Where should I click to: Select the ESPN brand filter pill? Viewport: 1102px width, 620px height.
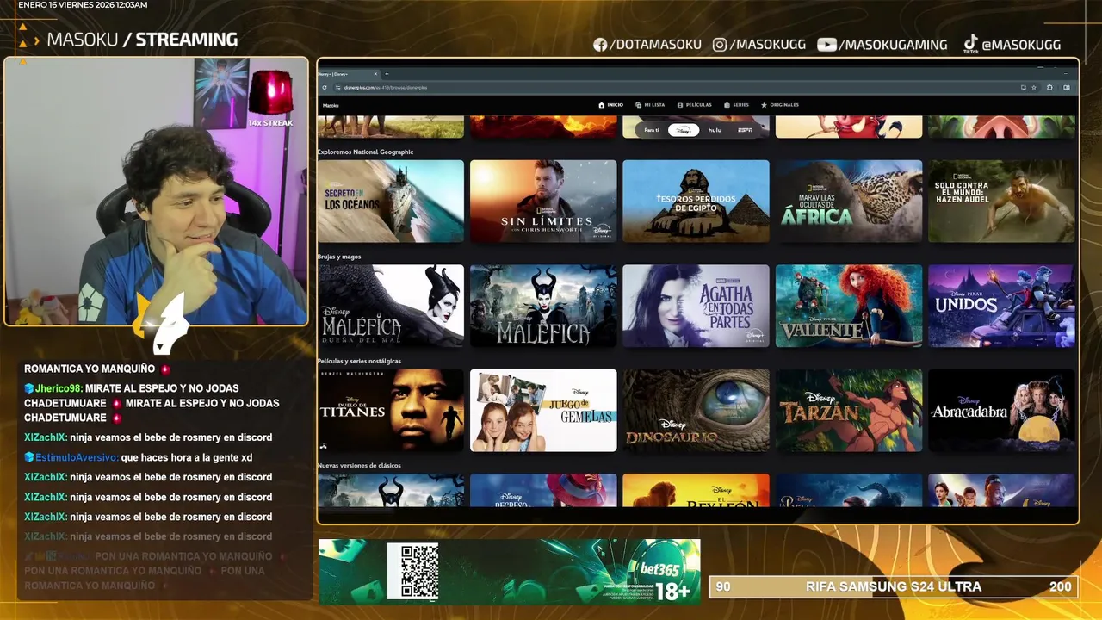(x=745, y=130)
